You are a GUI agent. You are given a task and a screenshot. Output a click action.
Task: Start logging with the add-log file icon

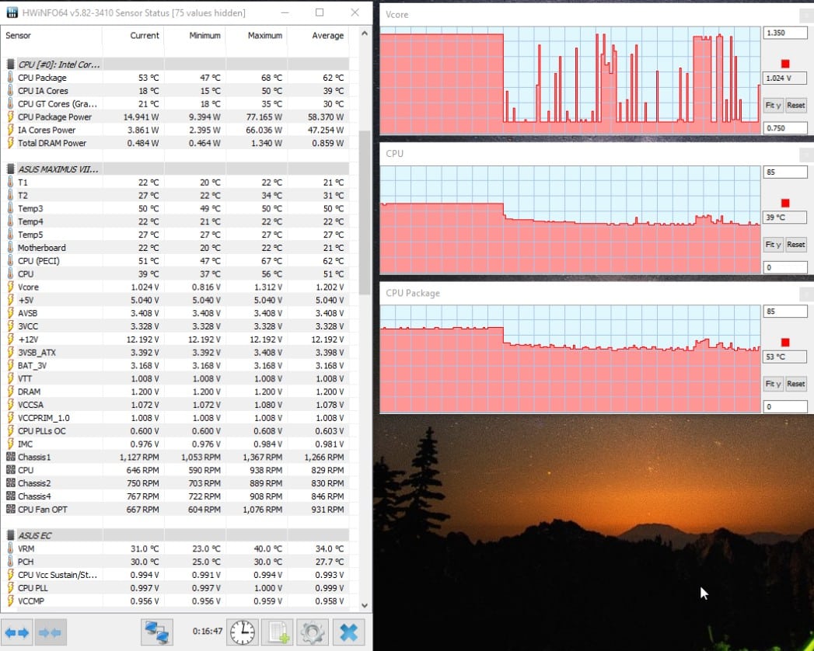pos(278,632)
